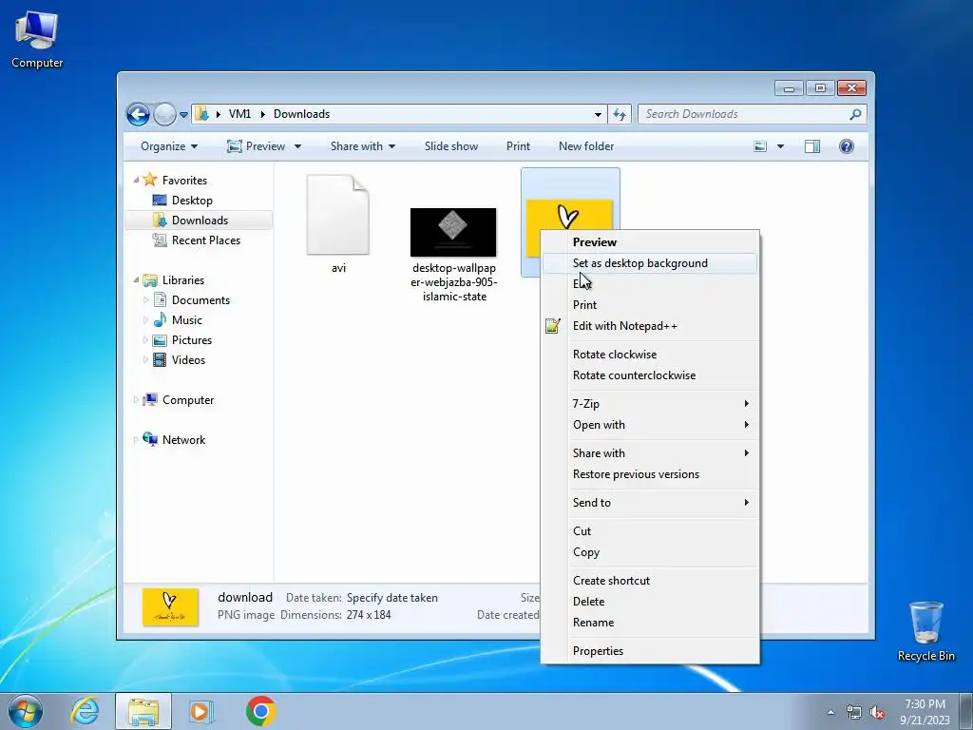Image resolution: width=973 pixels, height=730 pixels.
Task: Open the address bar history dropdown
Action: [598, 114]
